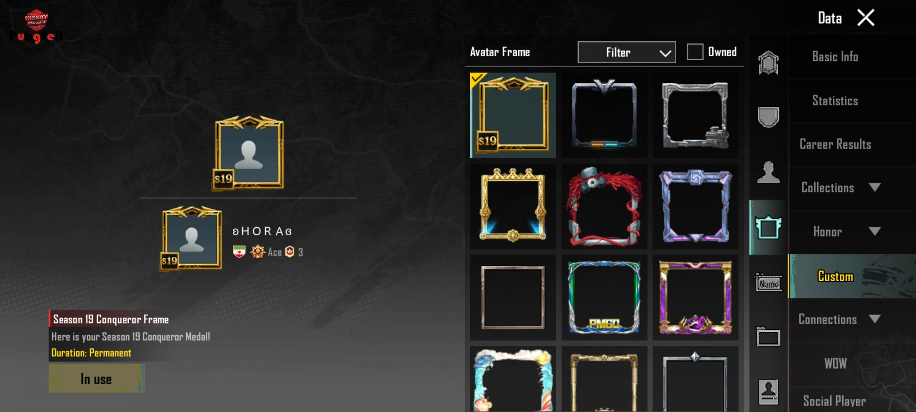916x412 pixels.
Task: Select the folder-shaped background icon
Action: (x=768, y=337)
